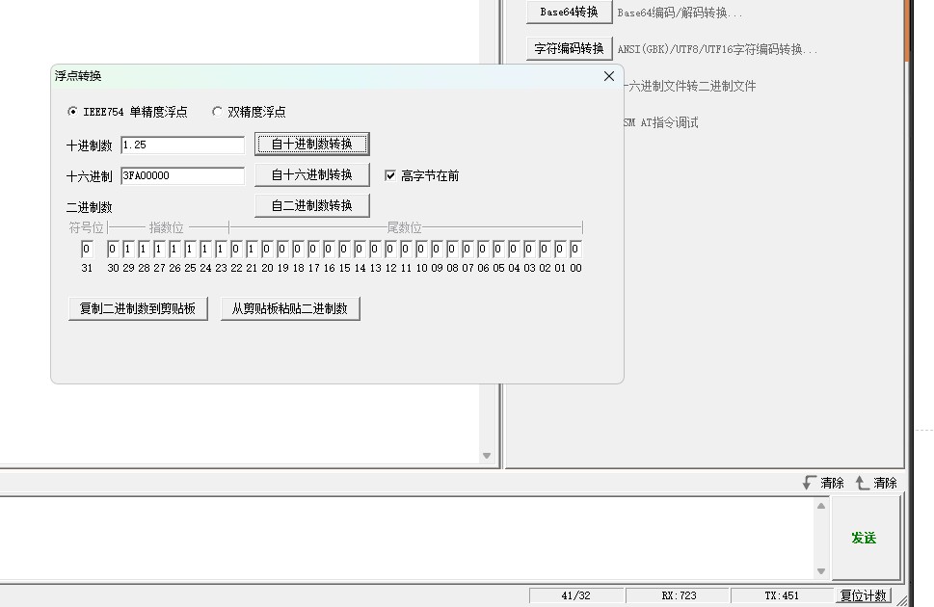Click hex file to binary file label
934x607 pixels.
coord(690,87)
